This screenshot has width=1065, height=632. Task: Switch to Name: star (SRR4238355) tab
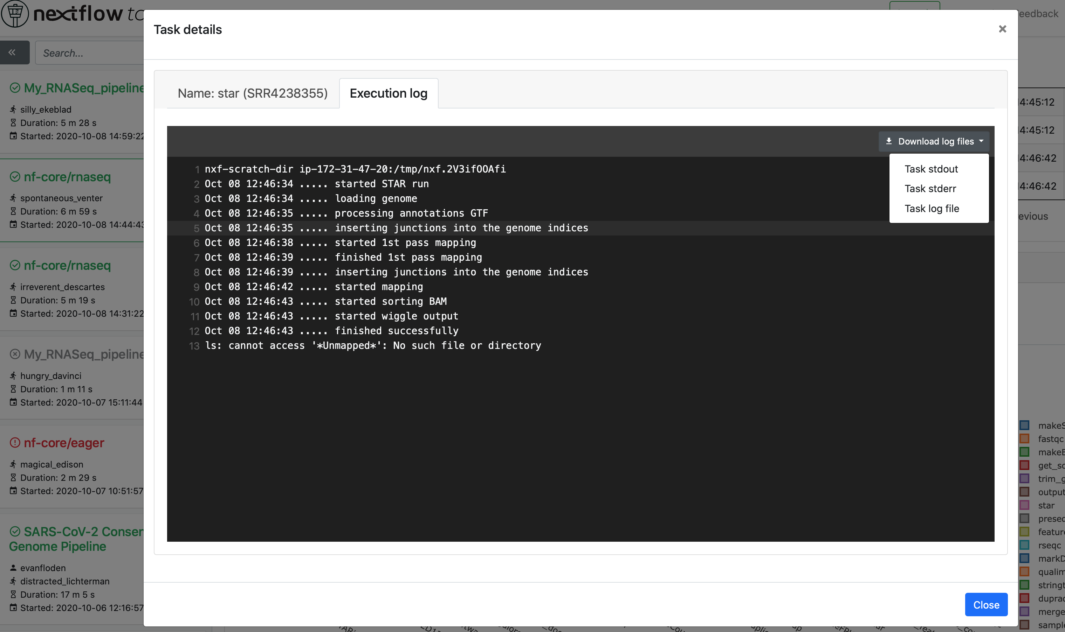[x=252, y=93]
